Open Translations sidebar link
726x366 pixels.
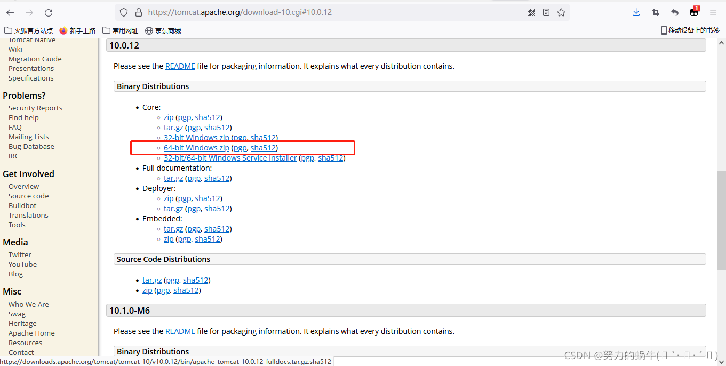click(x=28, y=215)
